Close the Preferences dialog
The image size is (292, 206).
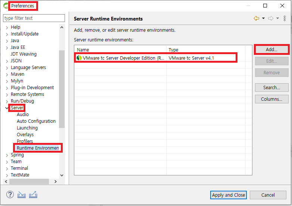coord(282,6)
